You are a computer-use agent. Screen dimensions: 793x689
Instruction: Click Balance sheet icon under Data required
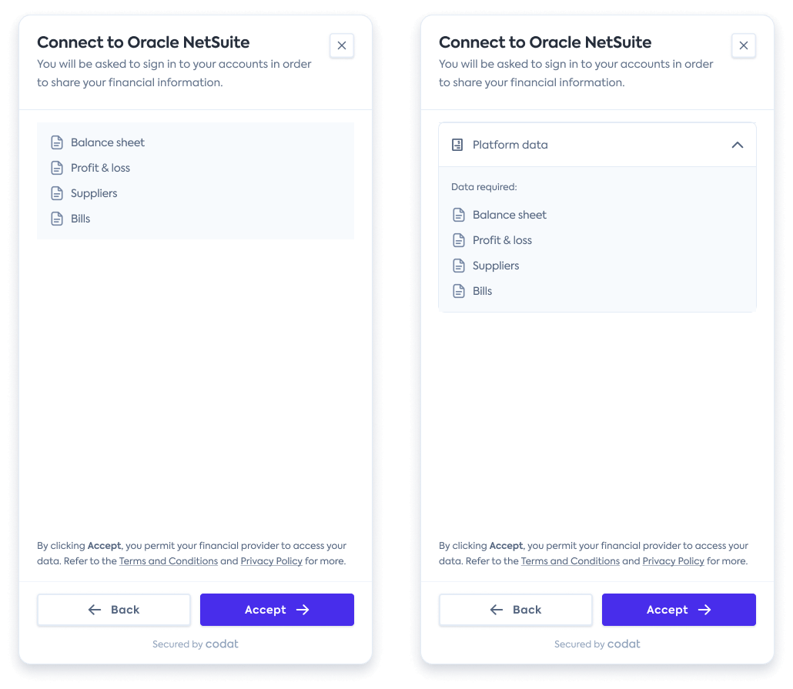coord(458,215)
